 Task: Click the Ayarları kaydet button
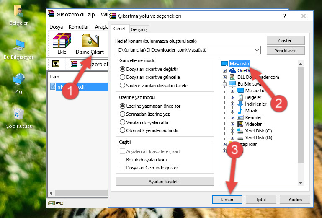point(165,182)
